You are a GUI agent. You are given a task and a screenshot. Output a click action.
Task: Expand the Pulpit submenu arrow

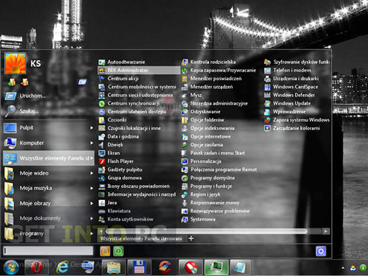tap(92, 128)
